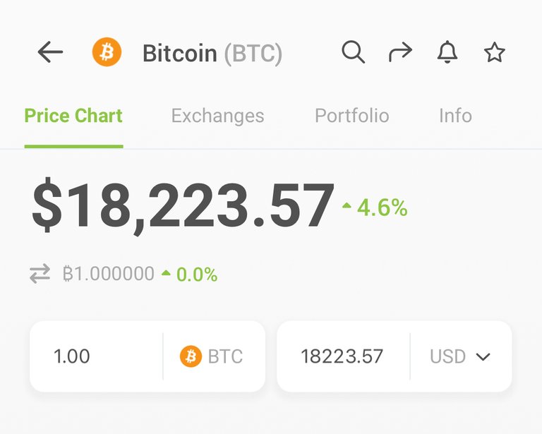
Task: Select the Info tab
Action: 455,116
